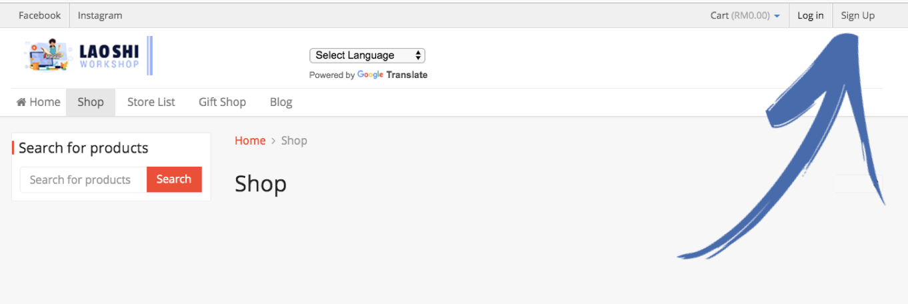Click the up-down arrows on Select Language
The width and height of the screenshot is (908, 304).
418,55
